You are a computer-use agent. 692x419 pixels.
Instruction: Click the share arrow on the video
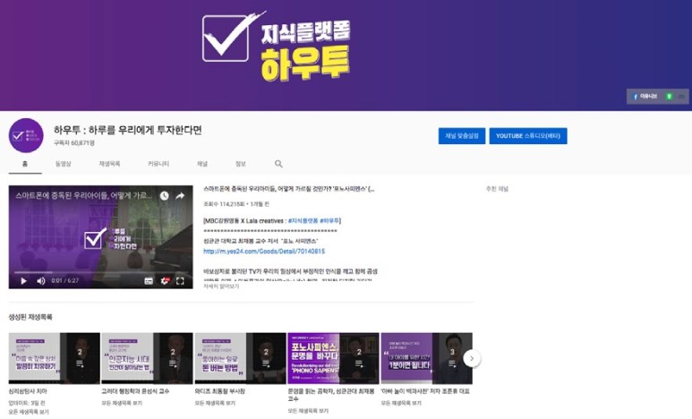pos(180,195)
